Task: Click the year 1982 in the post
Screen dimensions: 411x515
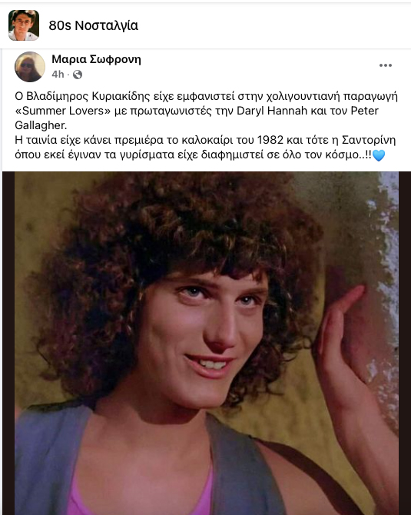Action: pos(270,140)
